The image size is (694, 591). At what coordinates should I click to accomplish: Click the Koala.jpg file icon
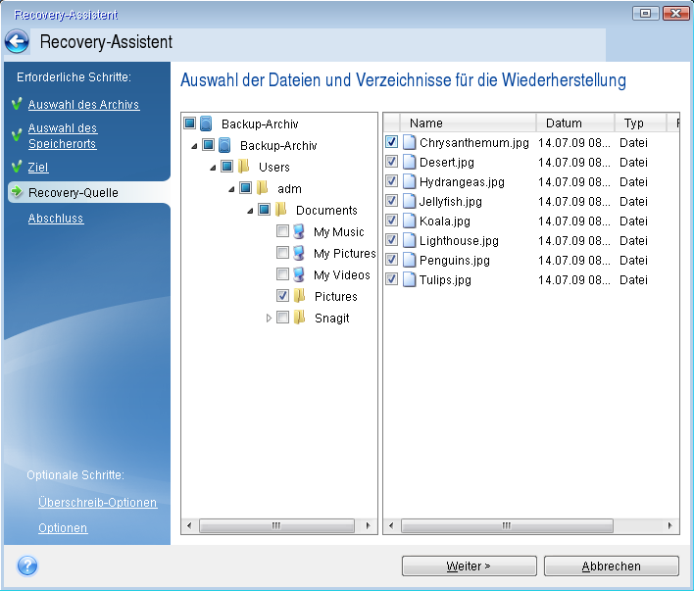[x=409, y=221]
